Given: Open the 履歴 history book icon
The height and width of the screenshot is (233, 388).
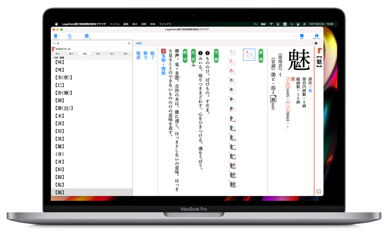Looking at the screenshot, I should 301,37.
